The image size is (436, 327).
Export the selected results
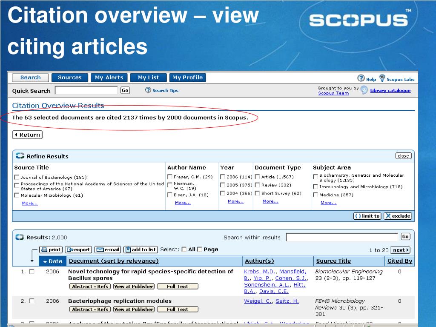[78, 250]
